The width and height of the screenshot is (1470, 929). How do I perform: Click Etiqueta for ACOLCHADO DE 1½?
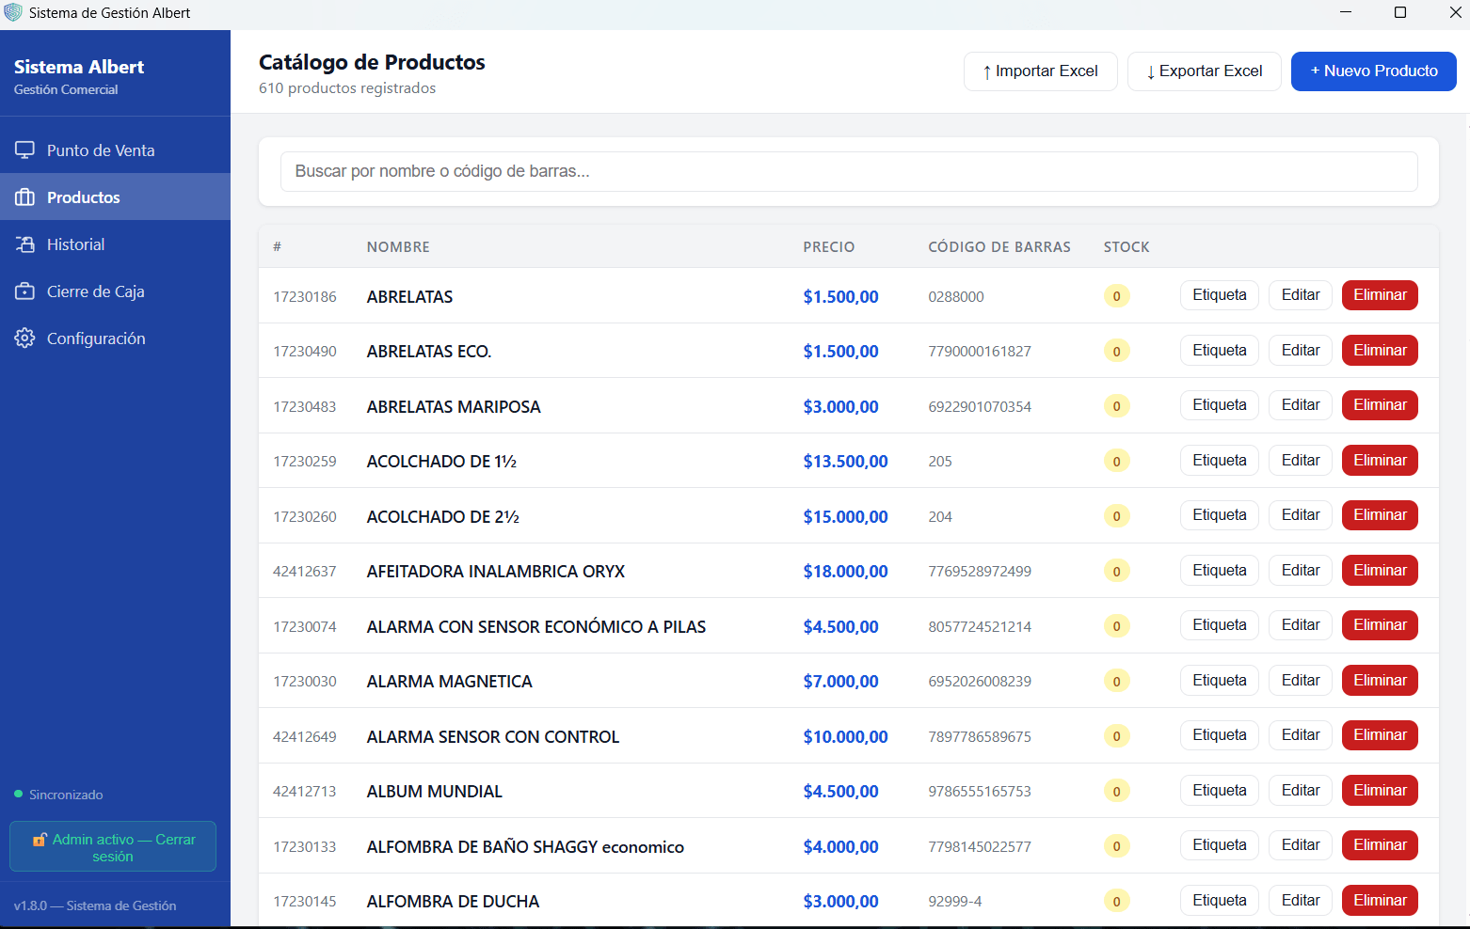pos(1220,460)
